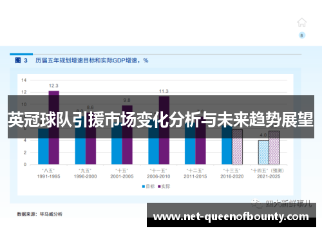
Task: Click the 1996-2000 axis label
Action: tap(85, 176)
